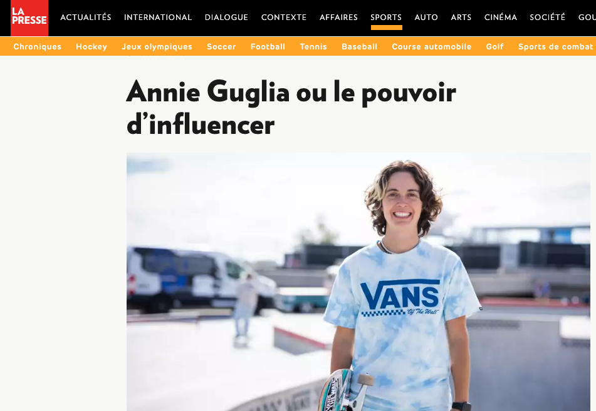
Task: Open the Actualités section
Action: click(85, 18)
